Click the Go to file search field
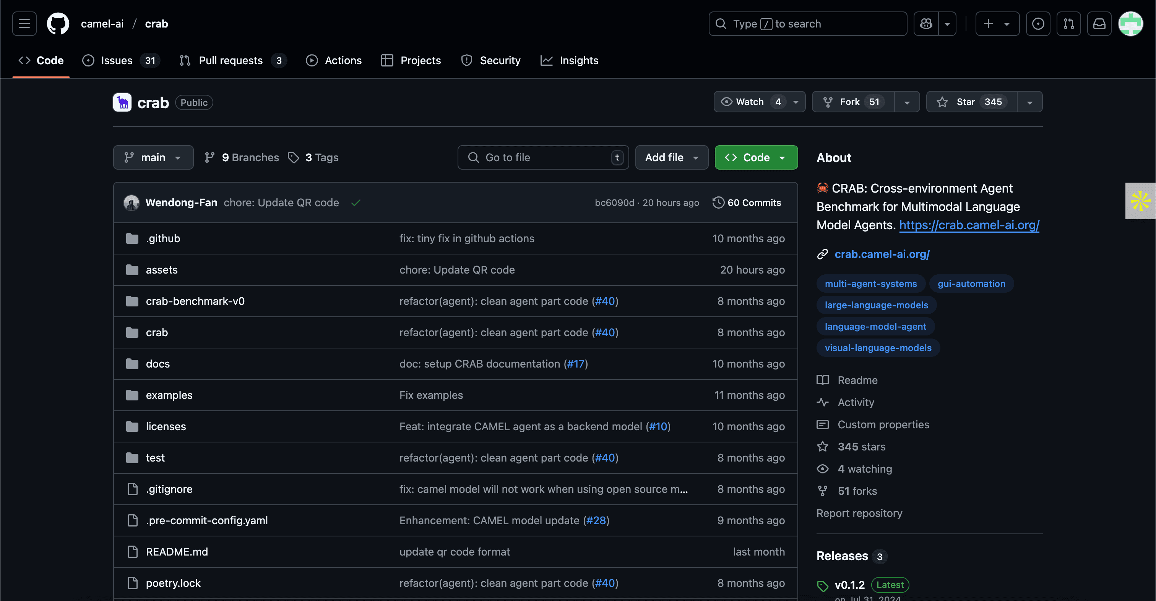 (x=543, y=157)
